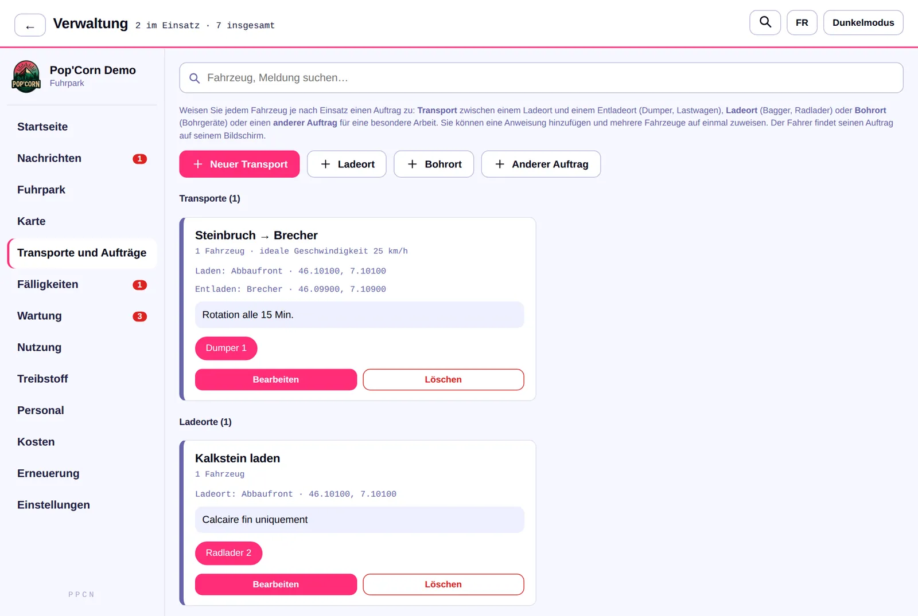Go to Fuhrpark section
The height and width of the screenshot is (616, 918).
coord(81,190)
